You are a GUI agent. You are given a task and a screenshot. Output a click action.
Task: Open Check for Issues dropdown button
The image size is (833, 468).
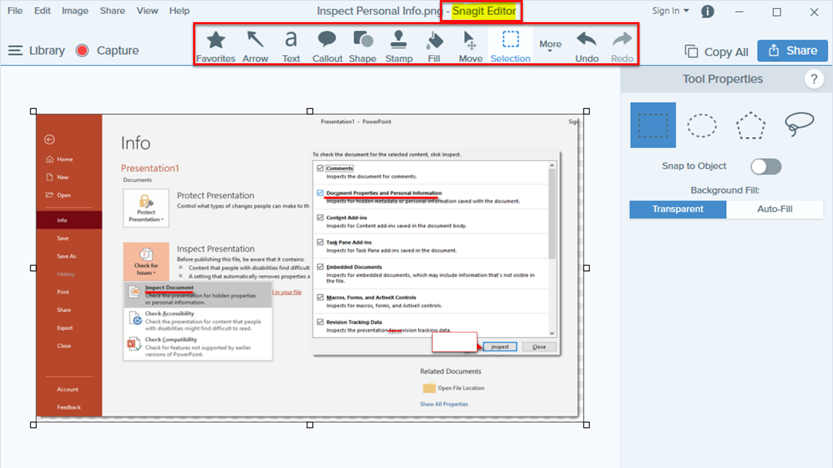pyautogui.click(x=146, y=261)
